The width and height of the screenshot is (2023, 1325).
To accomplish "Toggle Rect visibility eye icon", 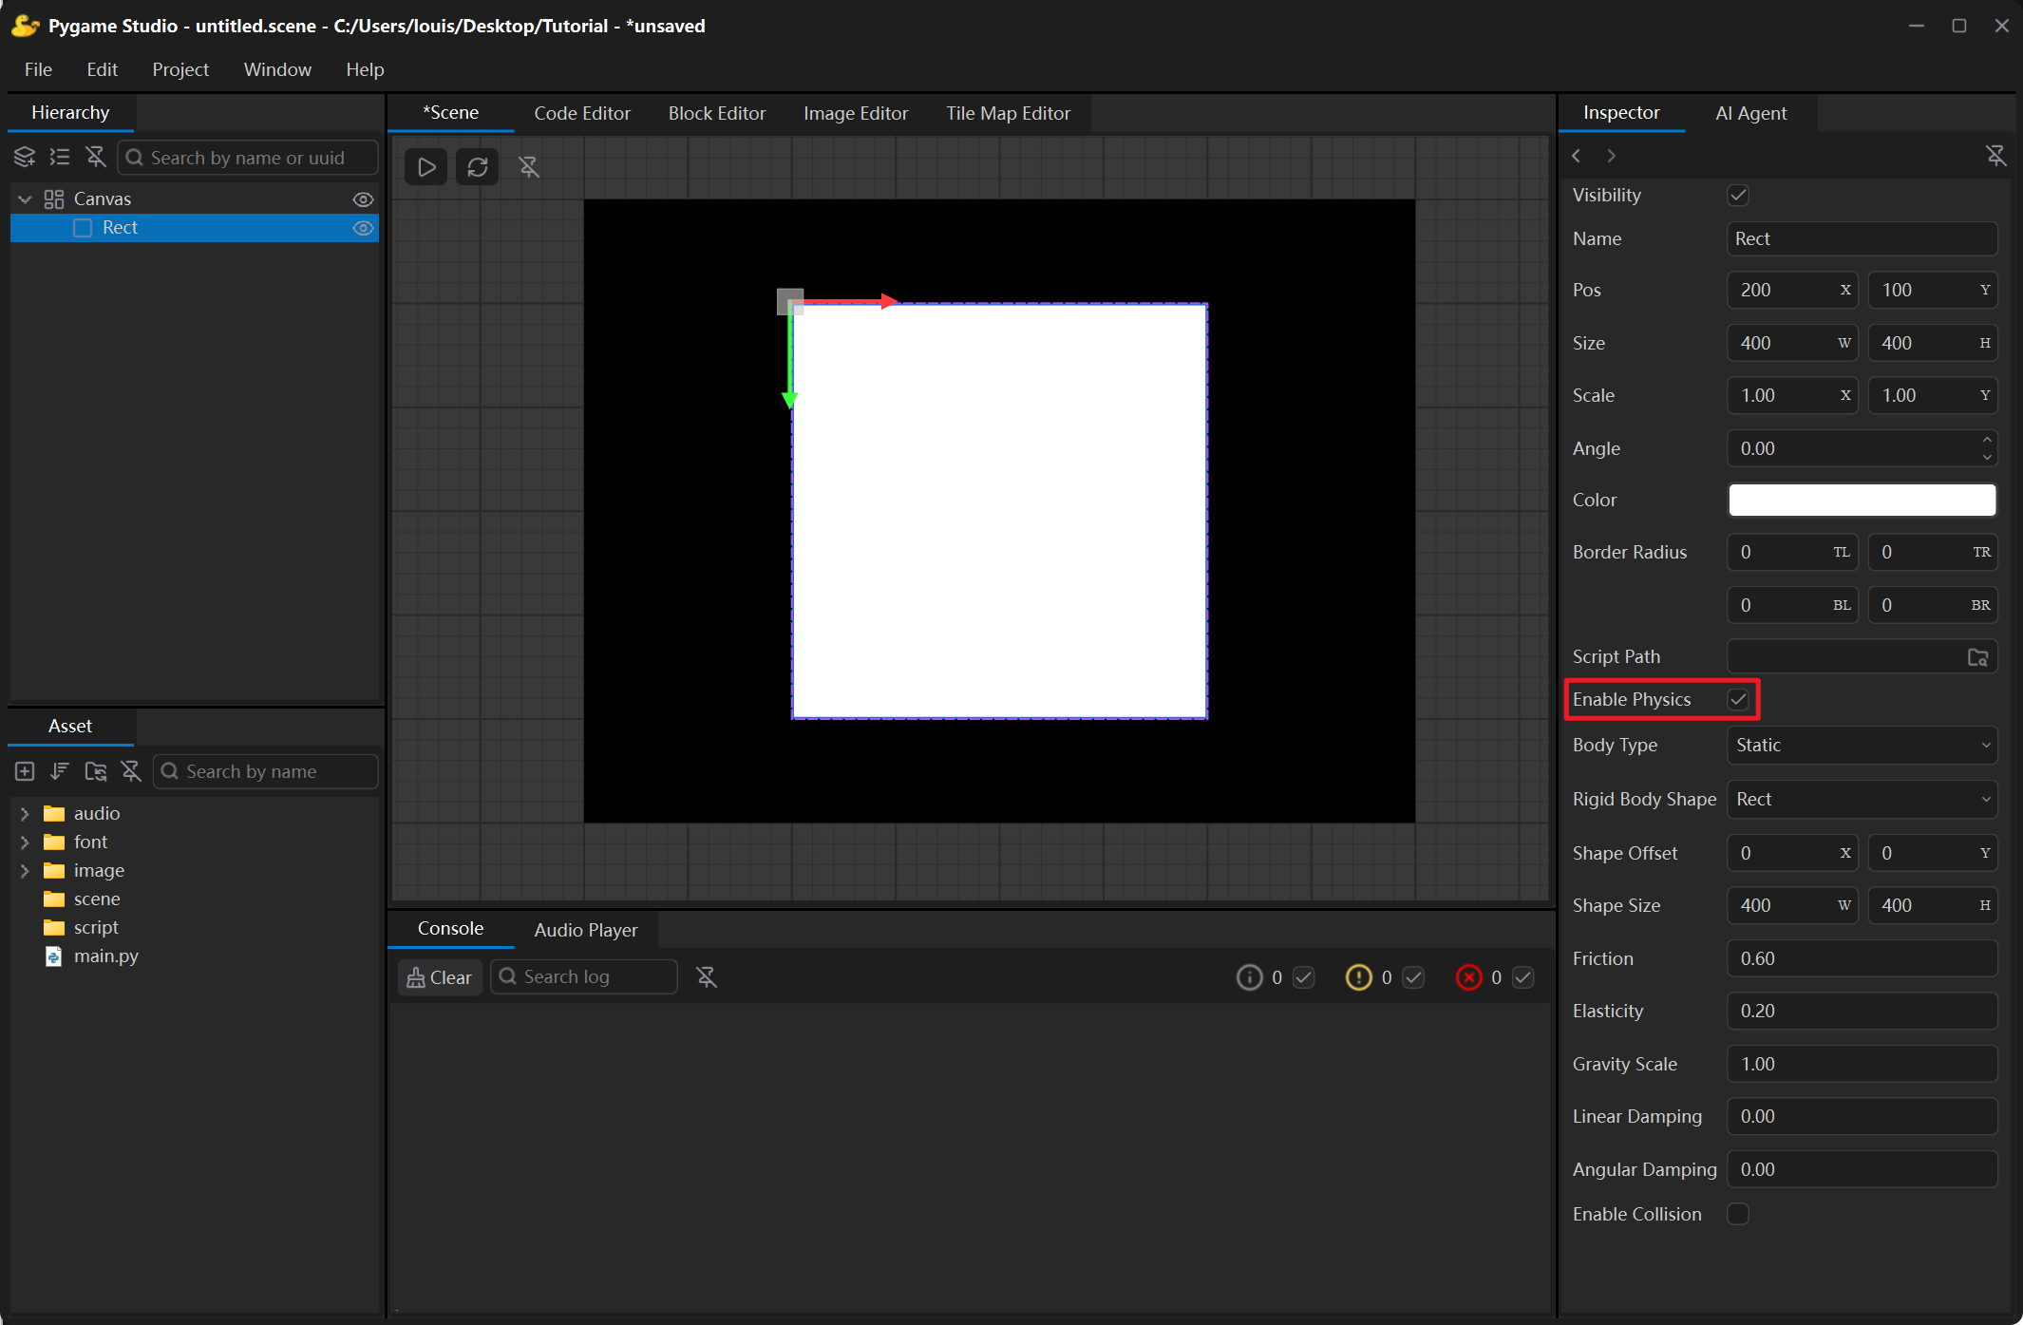I will (x=363, y=228).
